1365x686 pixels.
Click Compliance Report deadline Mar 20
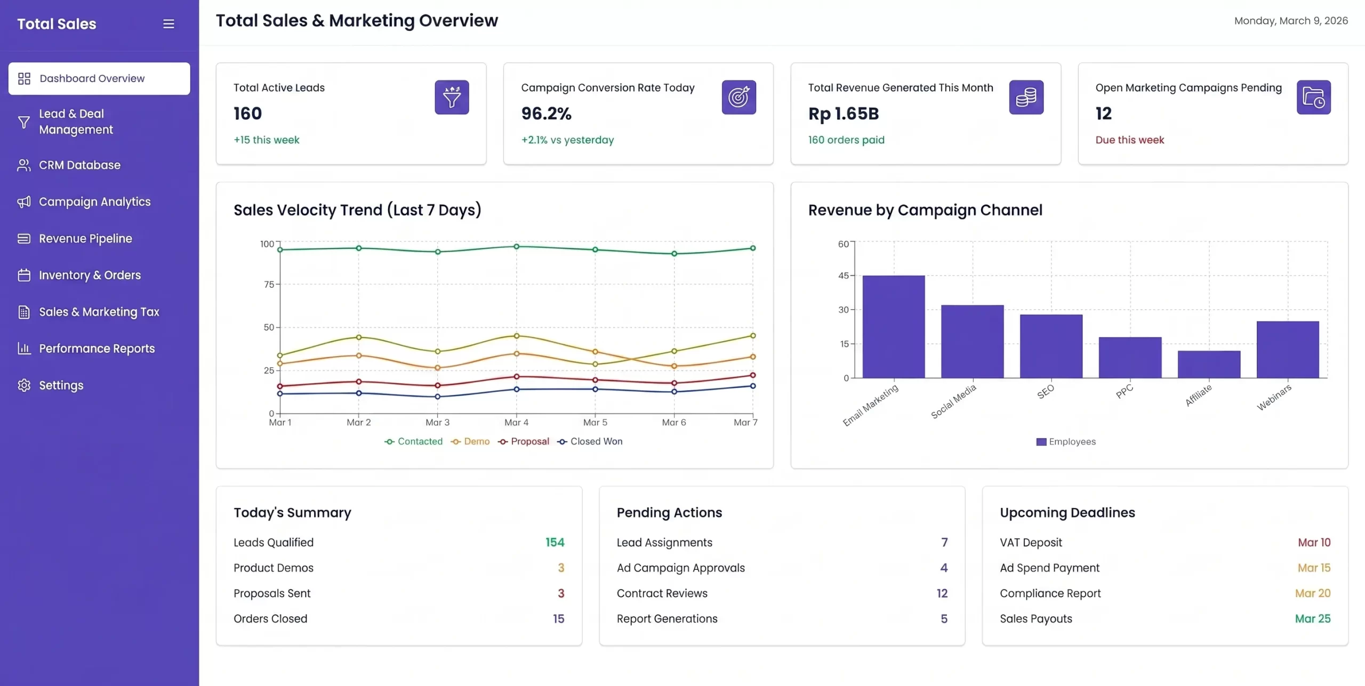[x=1313, y=593]
